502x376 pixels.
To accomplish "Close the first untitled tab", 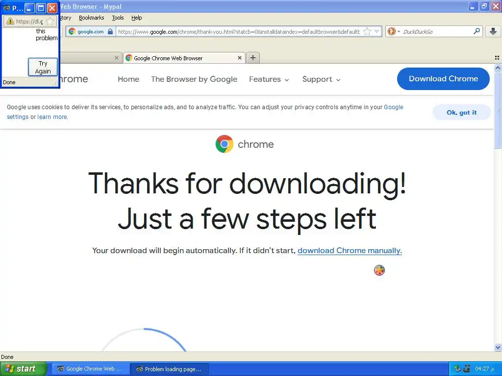I will click(117, 58).
